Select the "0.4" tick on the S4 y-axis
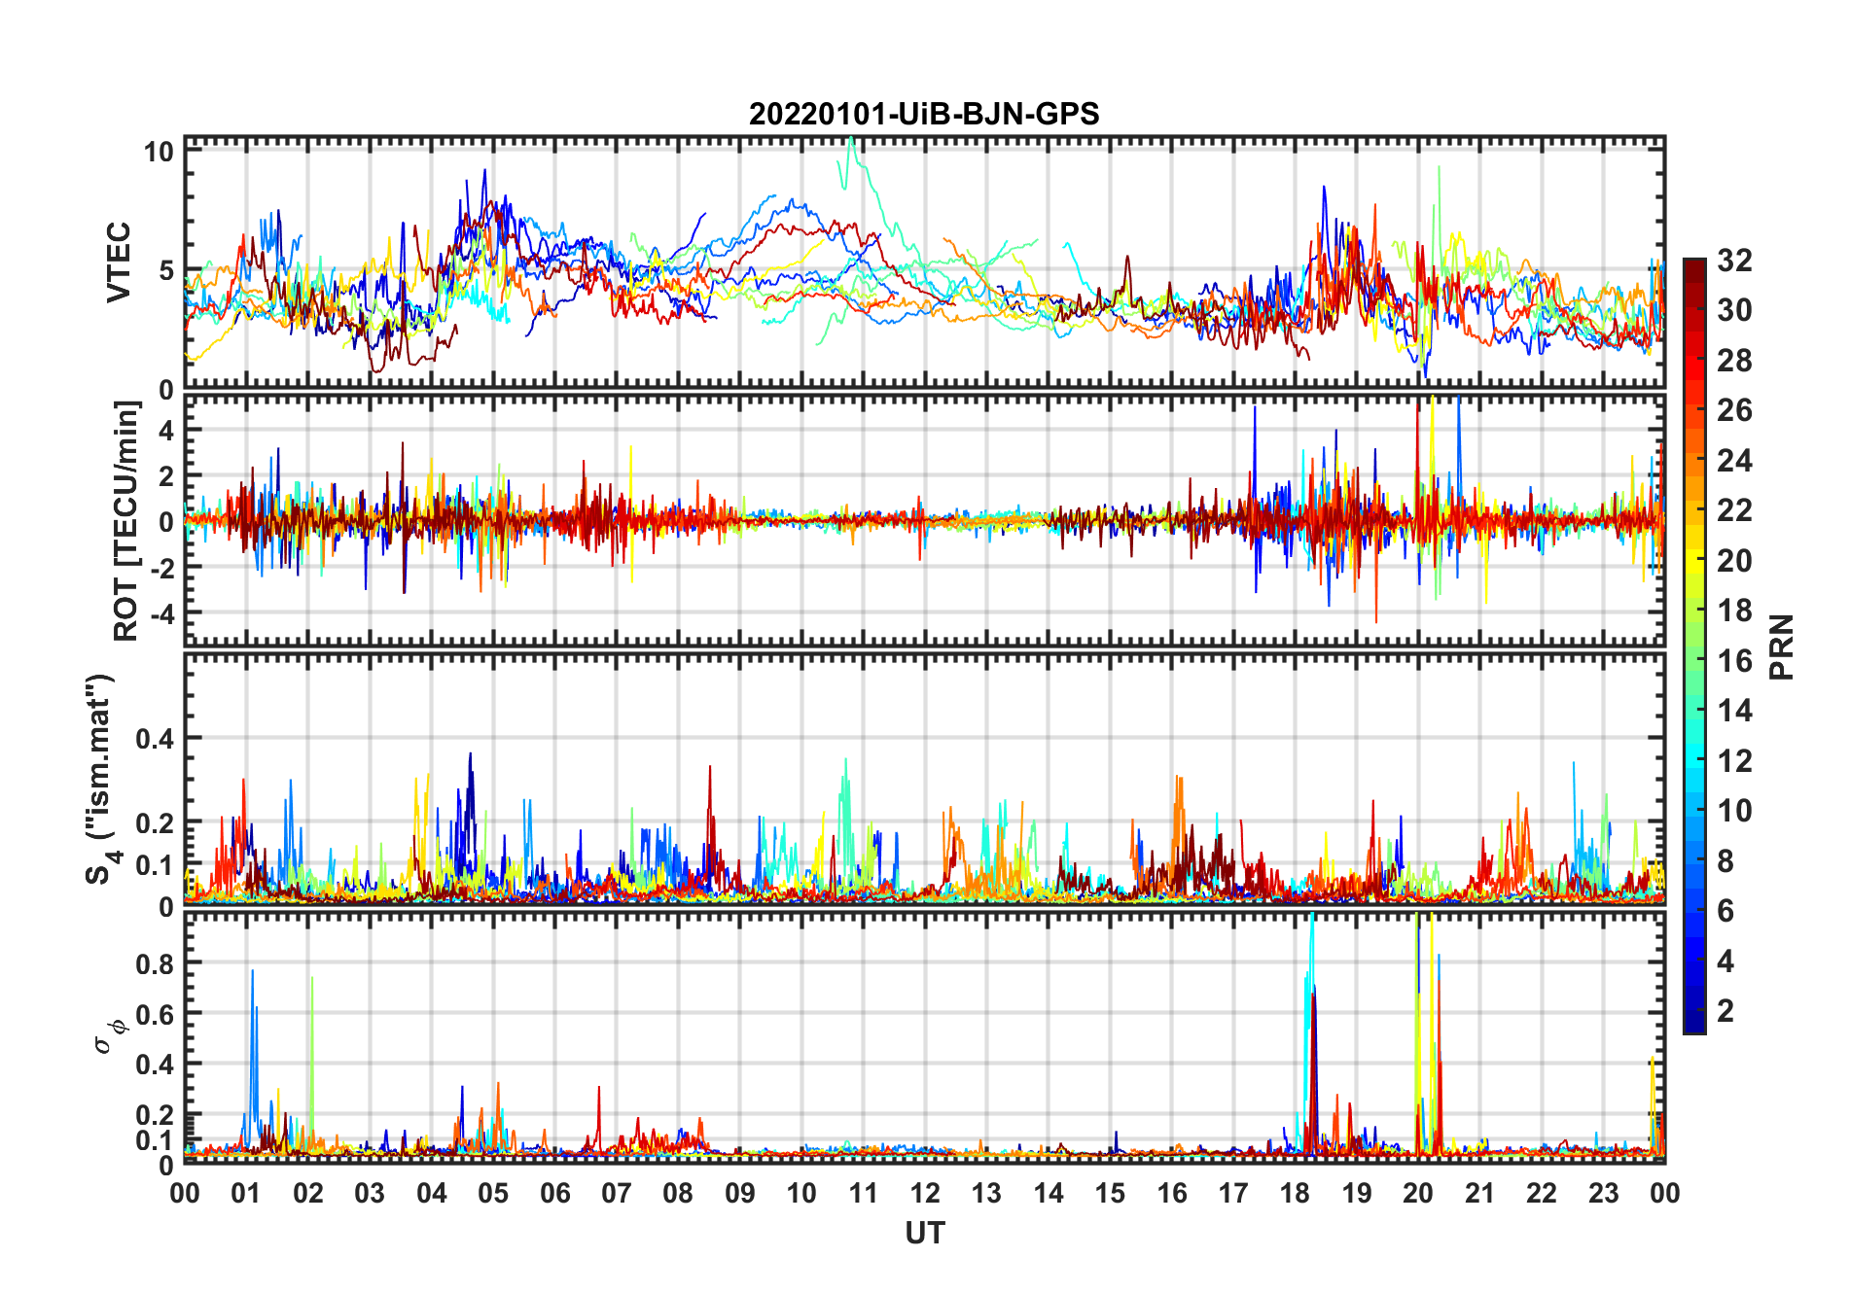Screen dimensions: 1850x1293 tap(155, 738)
